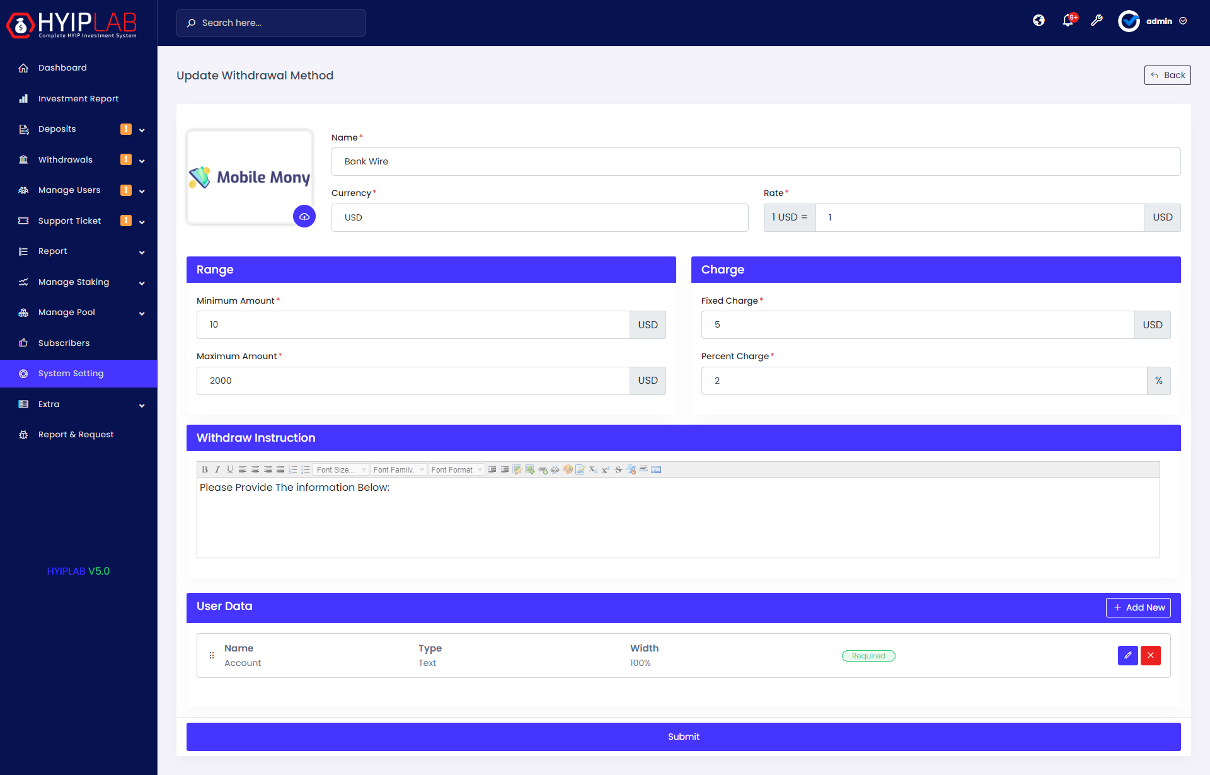Click the wrench icon in header
The height and width of the screenshot is (775, 1210).
1097,21
